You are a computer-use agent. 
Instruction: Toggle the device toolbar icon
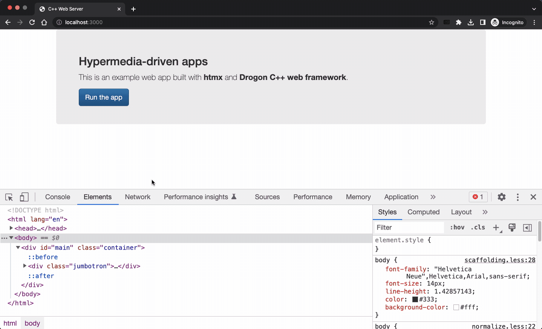click(x=24, y=197)
